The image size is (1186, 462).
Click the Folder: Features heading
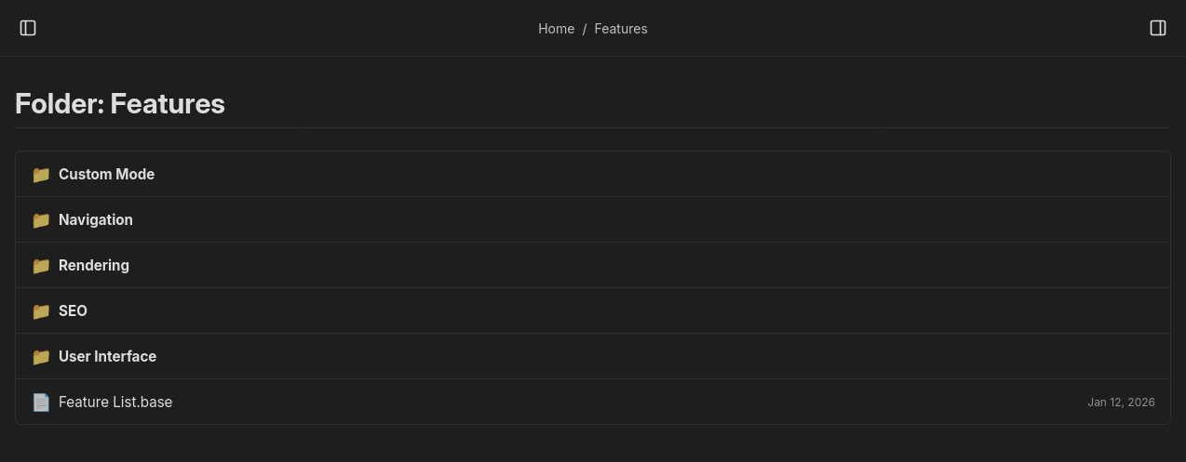(x=120, y=103)
